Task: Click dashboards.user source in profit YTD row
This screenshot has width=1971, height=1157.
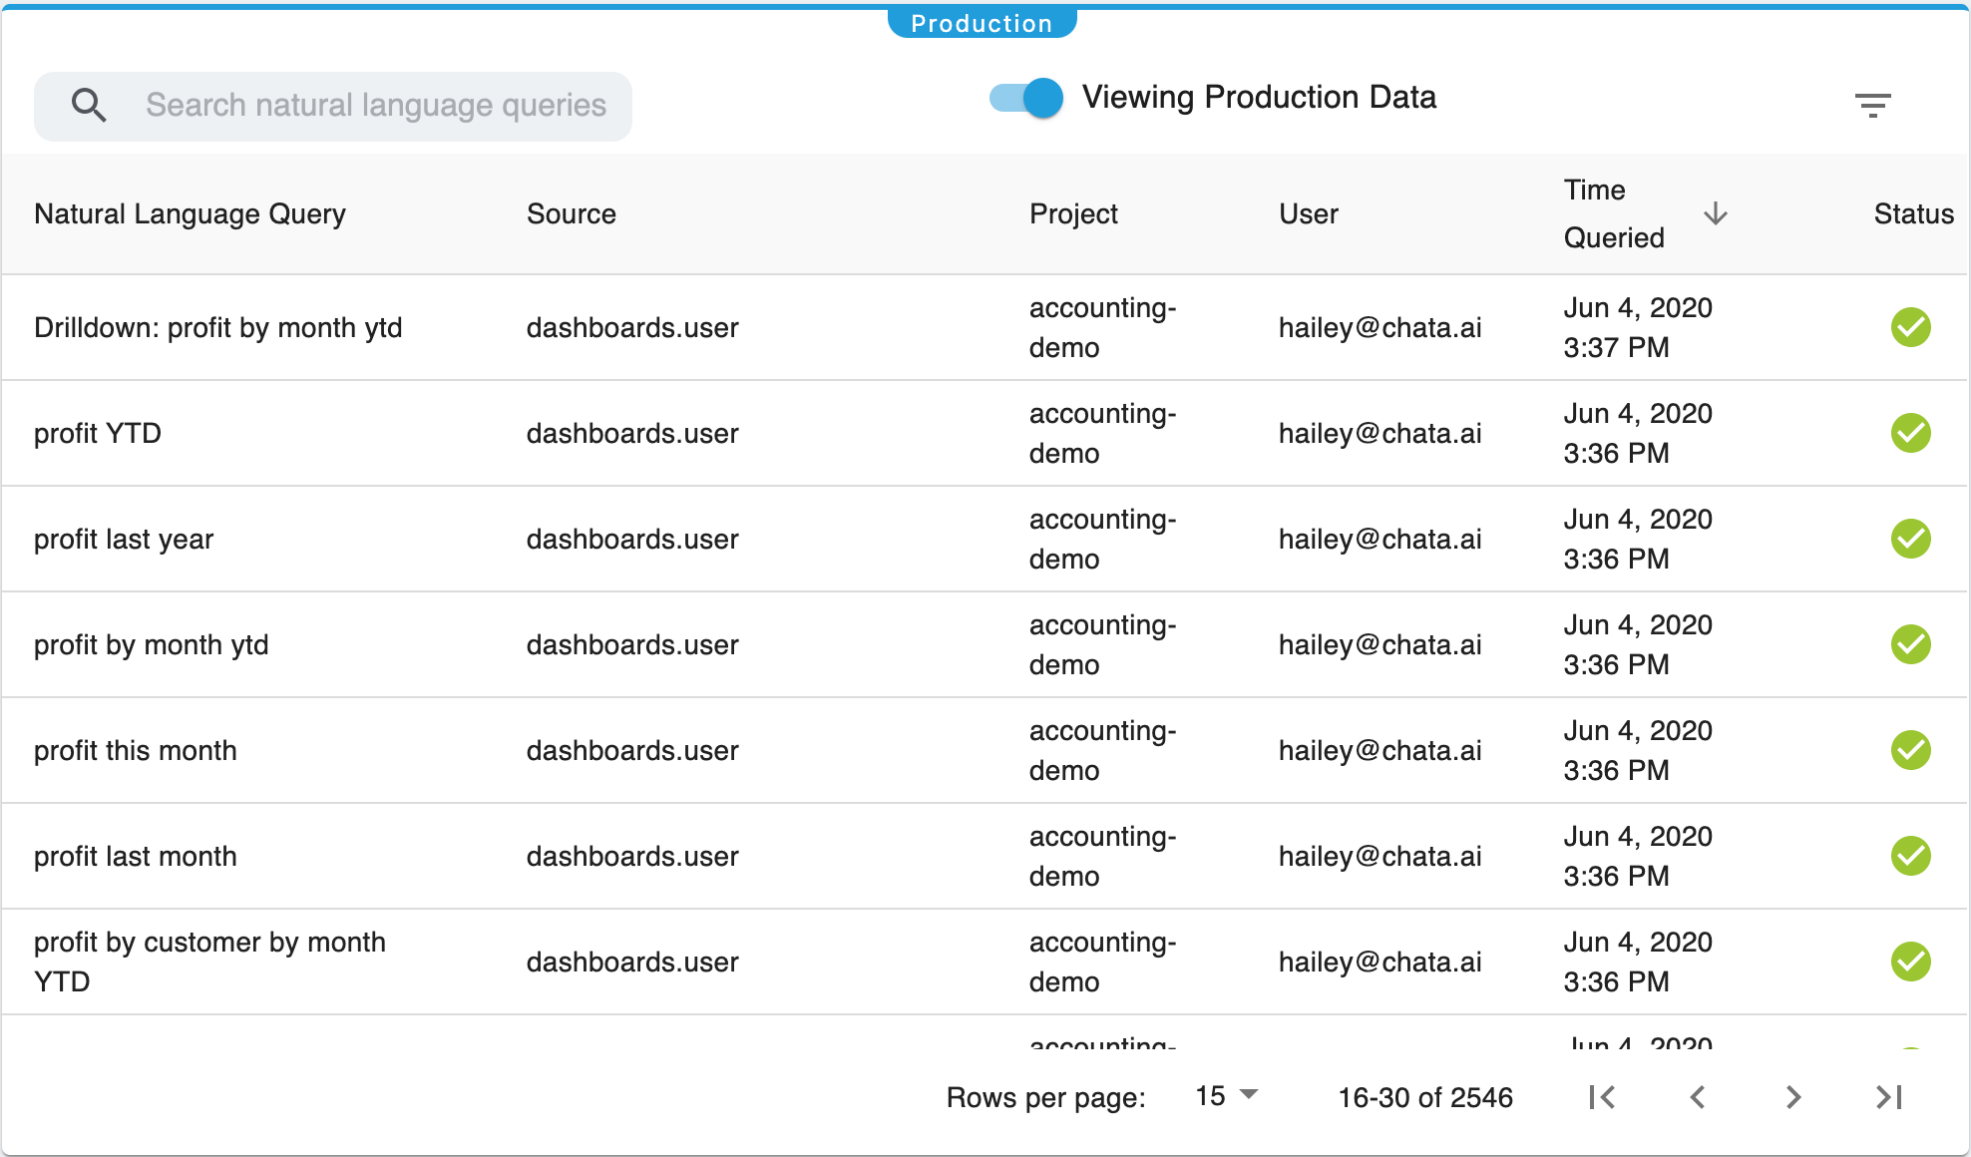Action: [x=632, y=433]
